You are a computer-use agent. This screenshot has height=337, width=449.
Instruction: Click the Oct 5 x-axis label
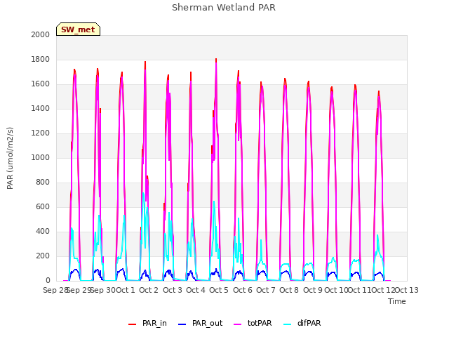coord(219,290)
